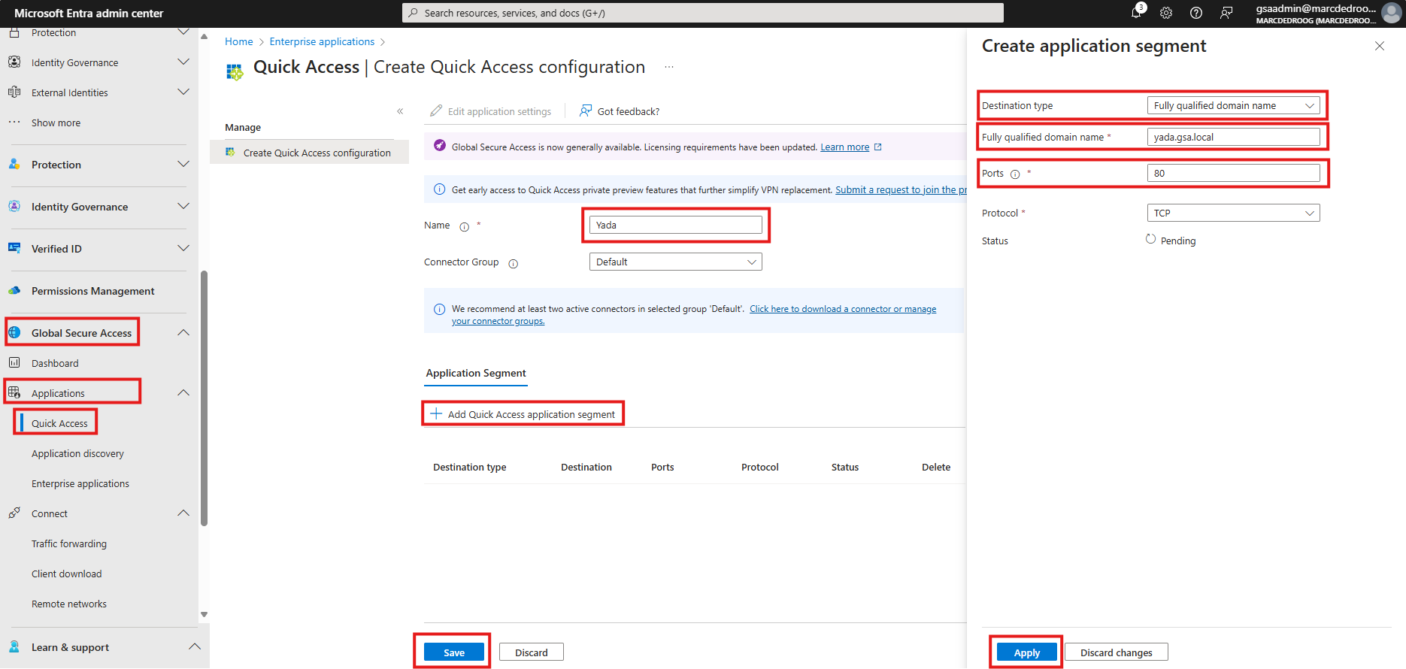Follow Submit a request to join link
Image resolution: width=1406 pixels, height=669 pixels.
coord(901,190)
